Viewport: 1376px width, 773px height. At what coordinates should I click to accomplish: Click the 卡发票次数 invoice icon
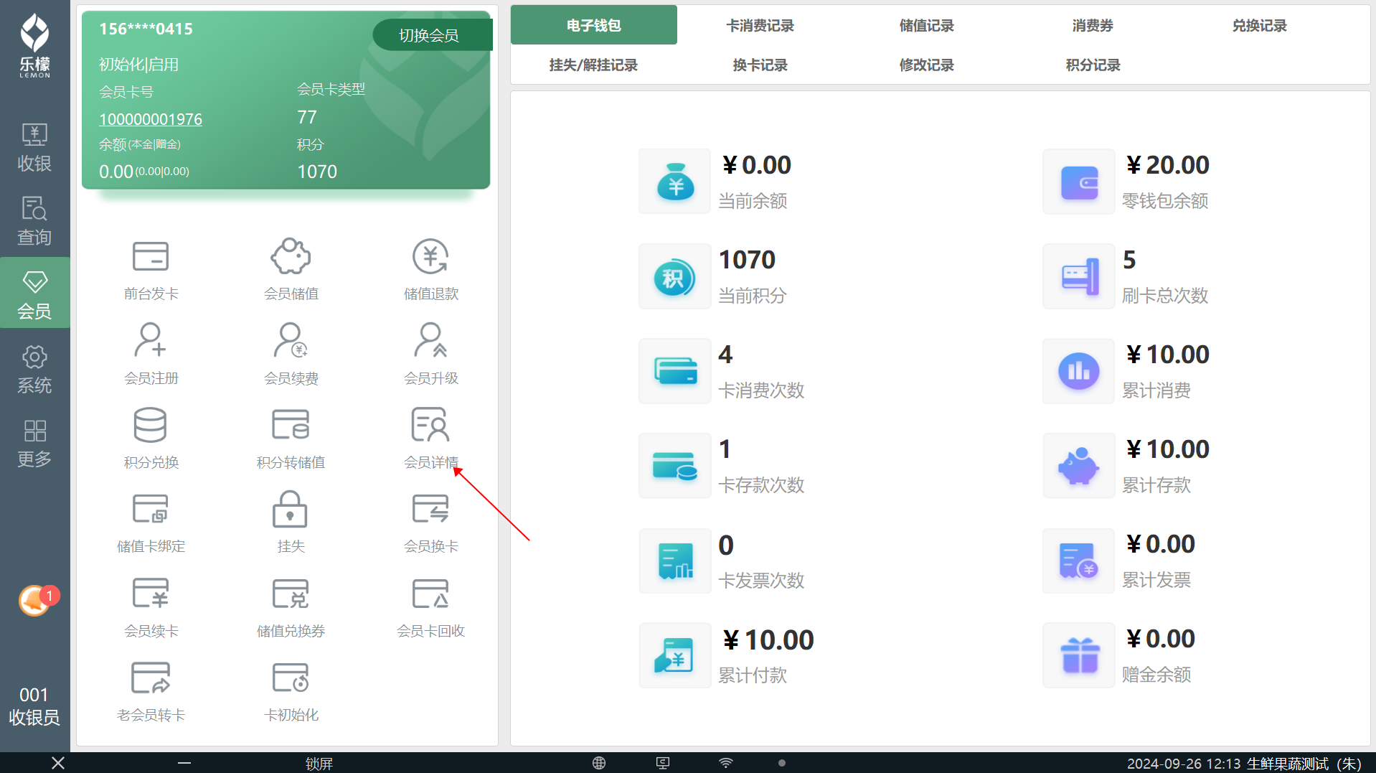(x=675, y=561)
